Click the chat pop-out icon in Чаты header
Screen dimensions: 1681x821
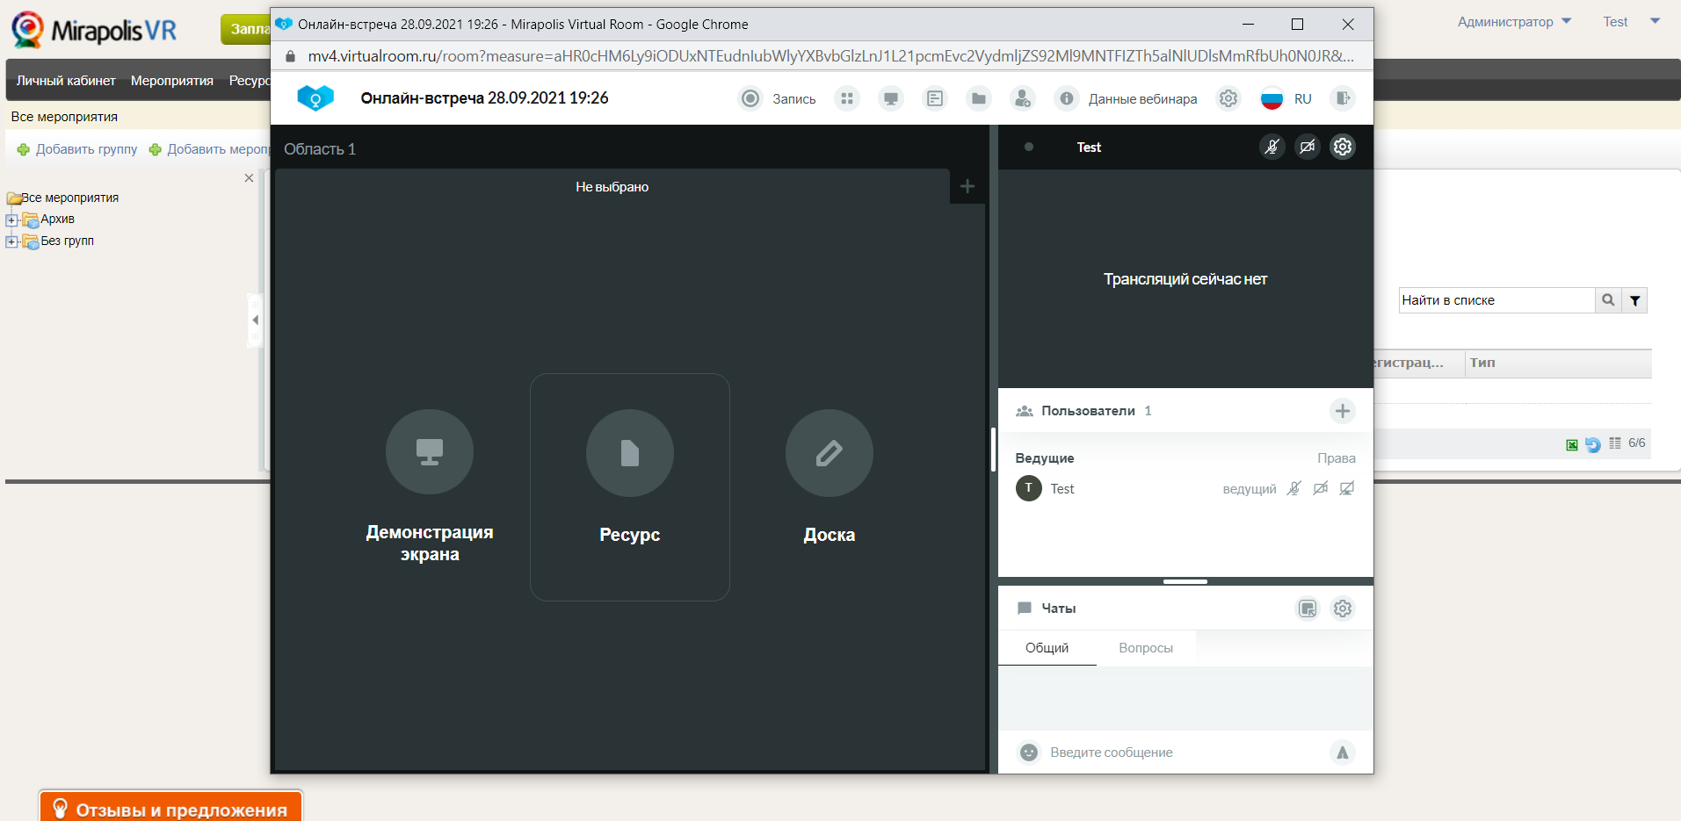1308,609
